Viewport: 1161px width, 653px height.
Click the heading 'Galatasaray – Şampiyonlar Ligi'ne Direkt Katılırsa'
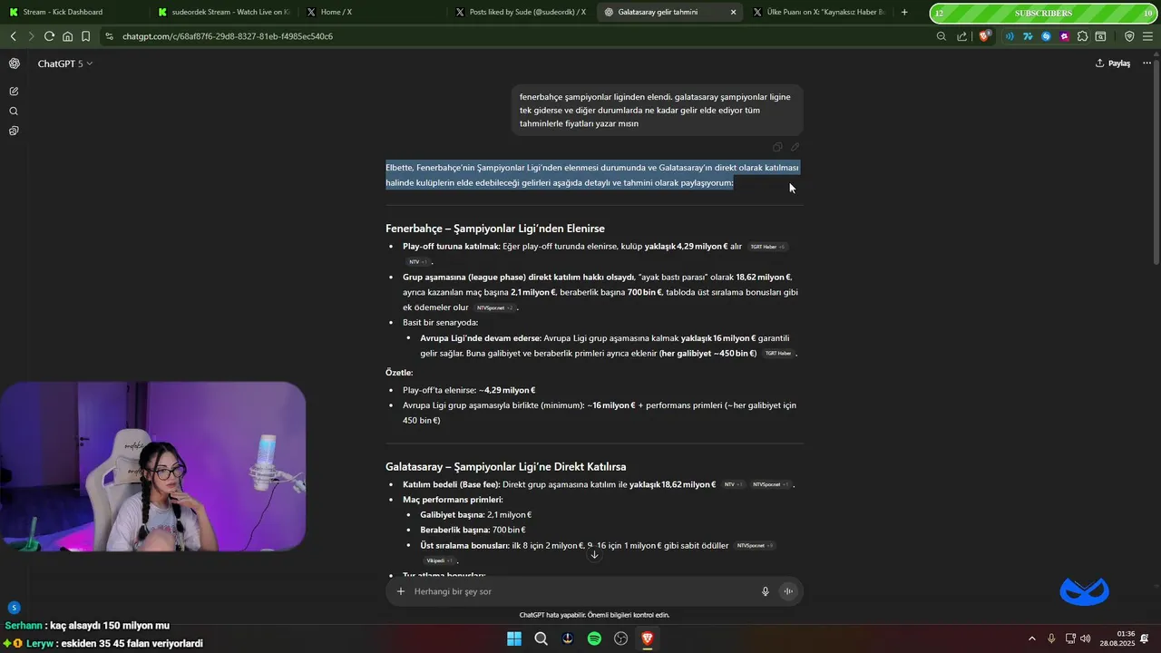coord(506,466)
